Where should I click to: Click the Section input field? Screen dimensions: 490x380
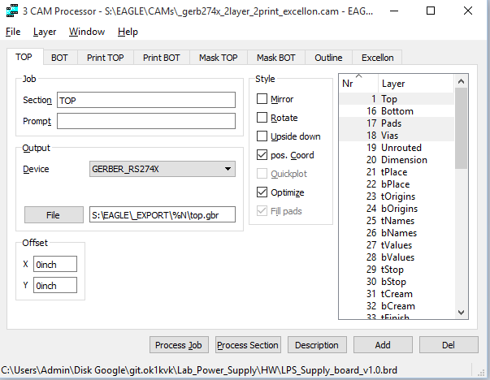click(x=146, y=100)
